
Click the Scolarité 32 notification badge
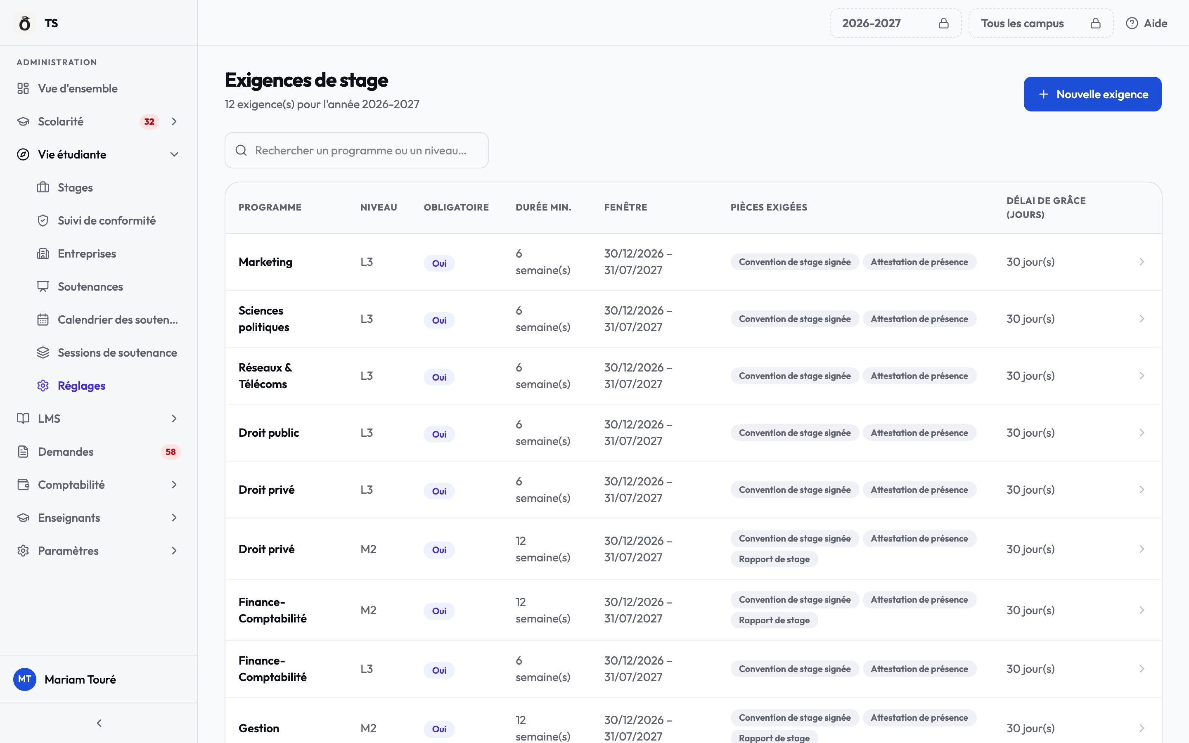point(149,121)
